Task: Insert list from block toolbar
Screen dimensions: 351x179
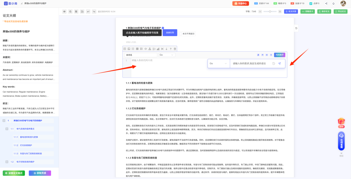Action: pos(133,49)
